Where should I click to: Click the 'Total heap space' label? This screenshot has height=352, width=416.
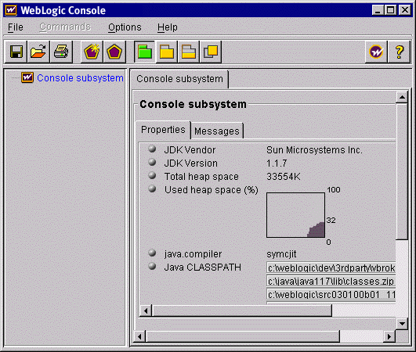(201, 177)
